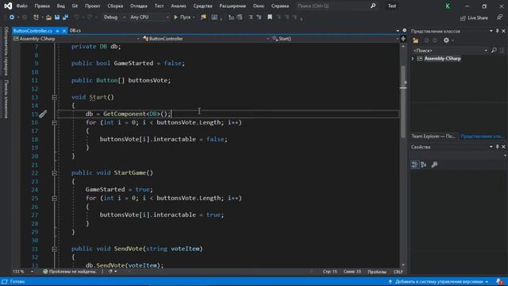Click the account avatar letter K
Screen dimensions: 508x286
448,6
